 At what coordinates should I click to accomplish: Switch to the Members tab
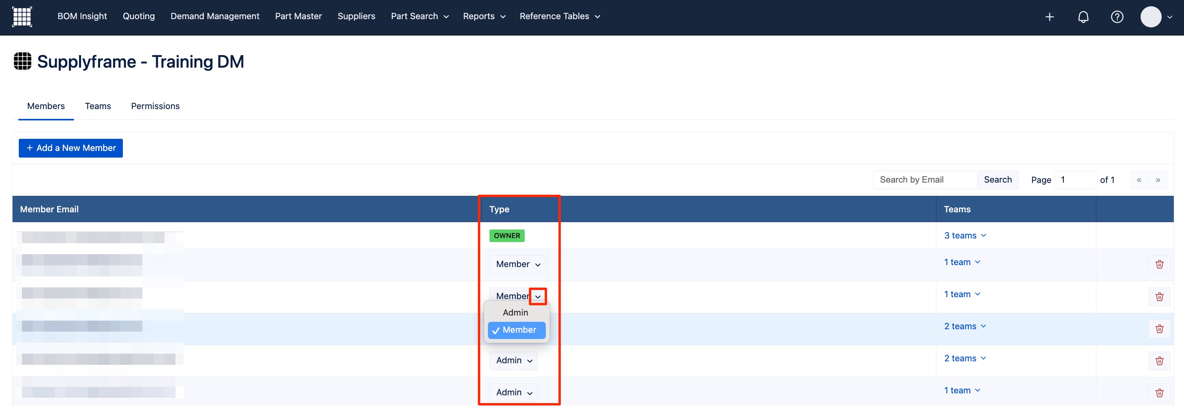point(46,106)
